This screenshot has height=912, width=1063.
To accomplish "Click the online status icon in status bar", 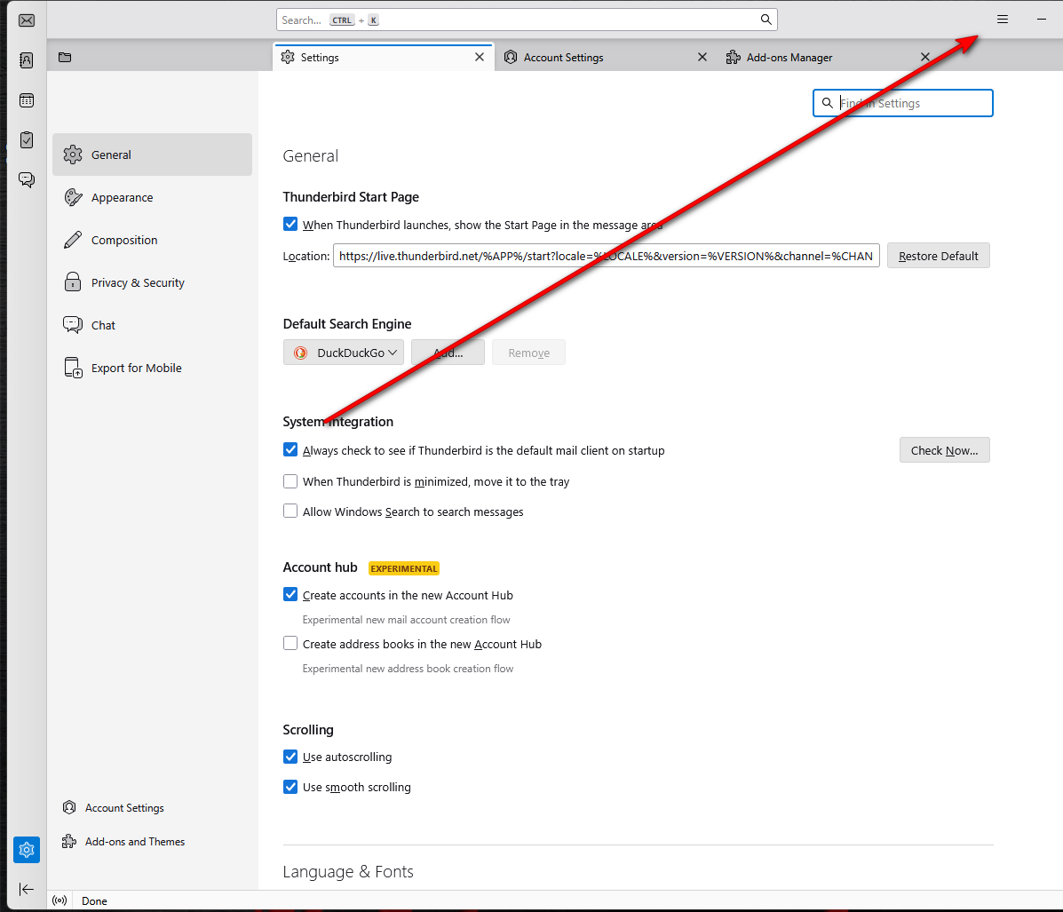I will click(x=59, y=900).
